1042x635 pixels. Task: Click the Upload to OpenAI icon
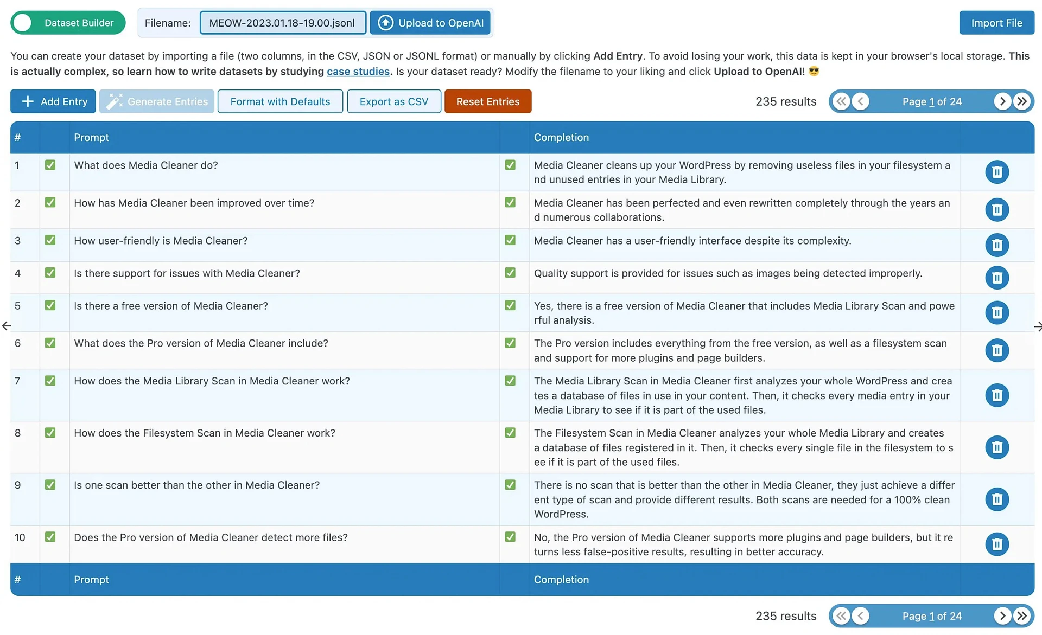[x=385, y=22]
